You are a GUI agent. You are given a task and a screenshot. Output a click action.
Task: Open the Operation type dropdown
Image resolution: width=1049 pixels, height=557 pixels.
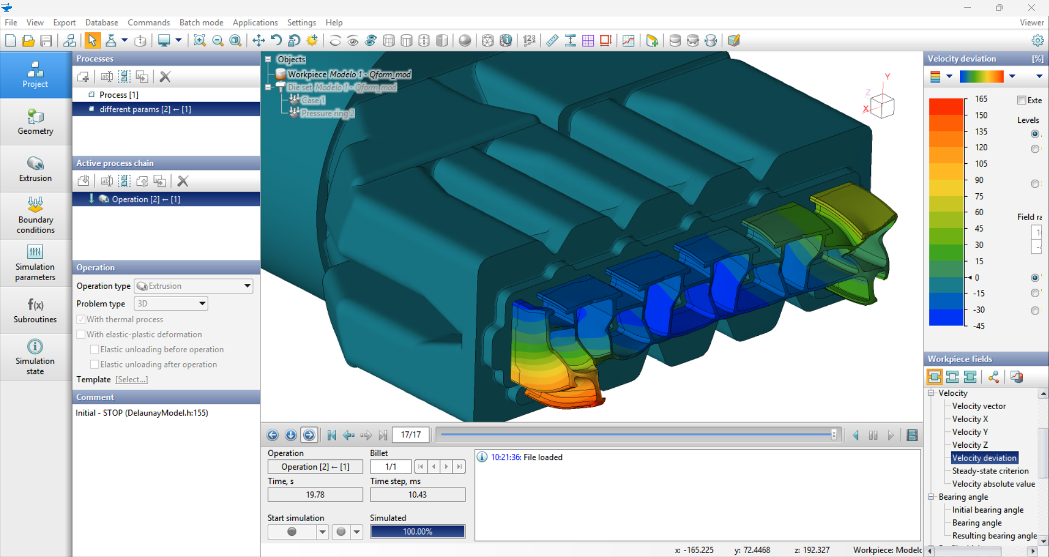[247, 286]
